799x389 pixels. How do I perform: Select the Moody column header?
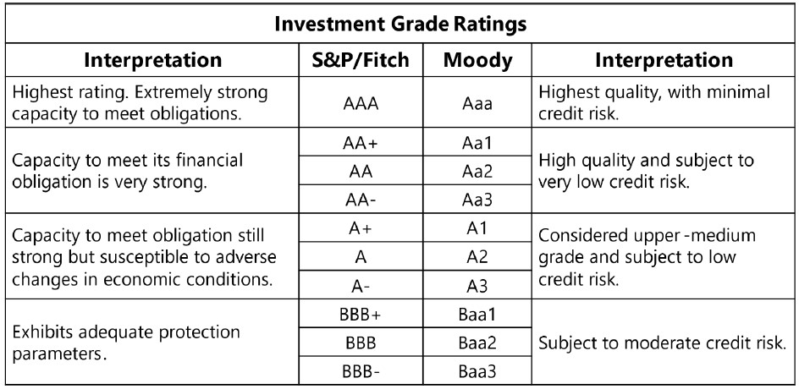point(477,61)
